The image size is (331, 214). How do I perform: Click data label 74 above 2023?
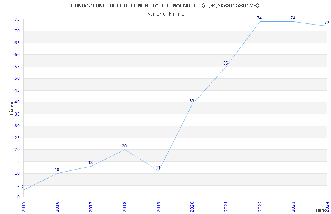tap(293, 18)
